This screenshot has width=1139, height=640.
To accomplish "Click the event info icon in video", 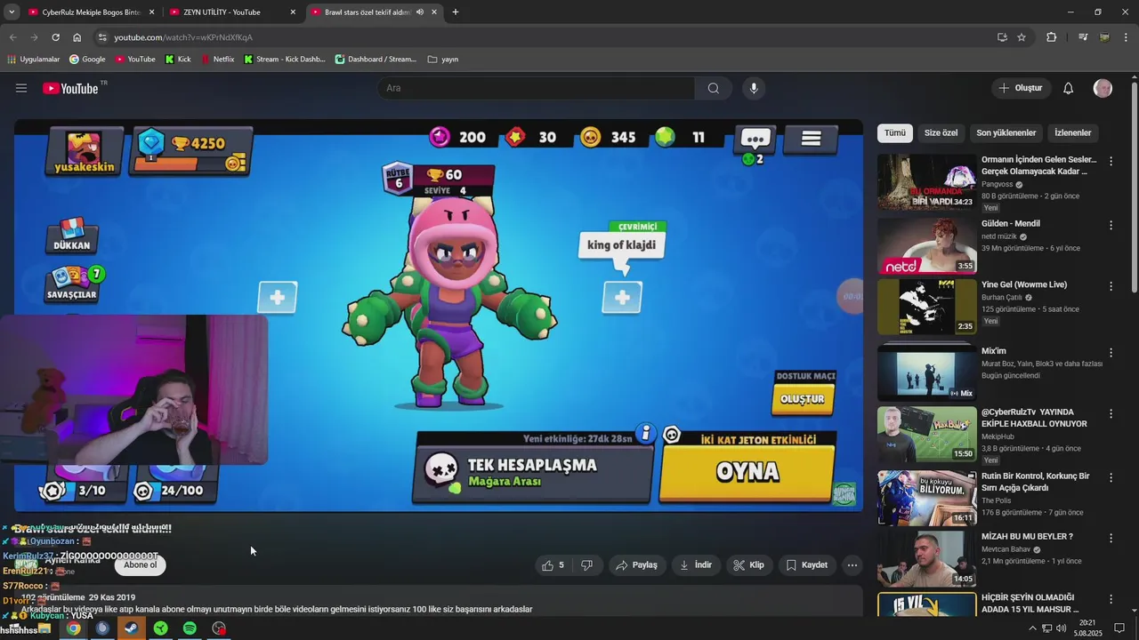I will pyautogui.click(x=645, y=434).
